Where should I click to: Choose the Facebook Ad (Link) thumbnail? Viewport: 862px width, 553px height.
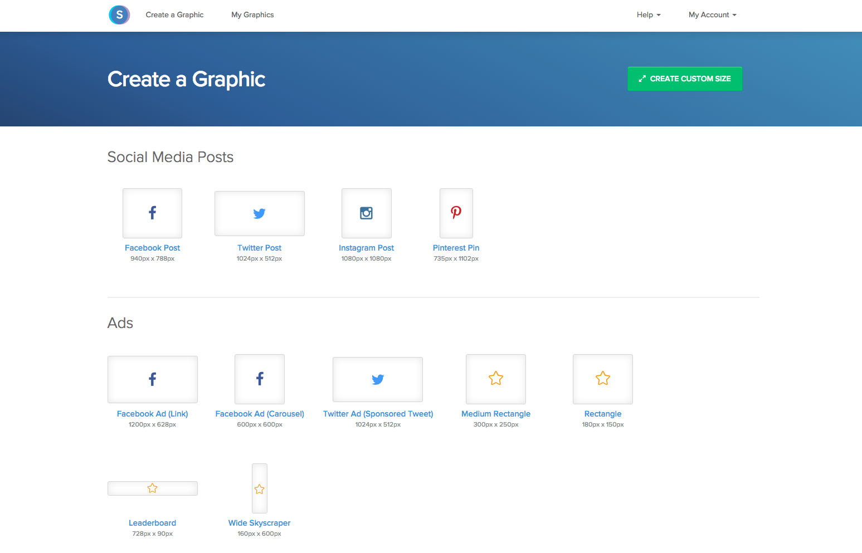point(153,379)
